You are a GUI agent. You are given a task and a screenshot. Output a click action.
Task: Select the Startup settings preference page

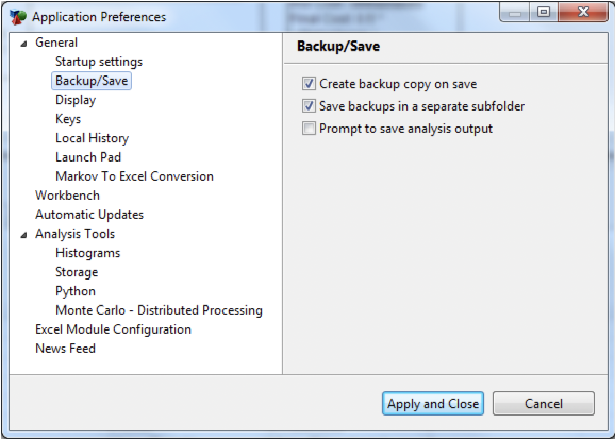tap(97, 61)
